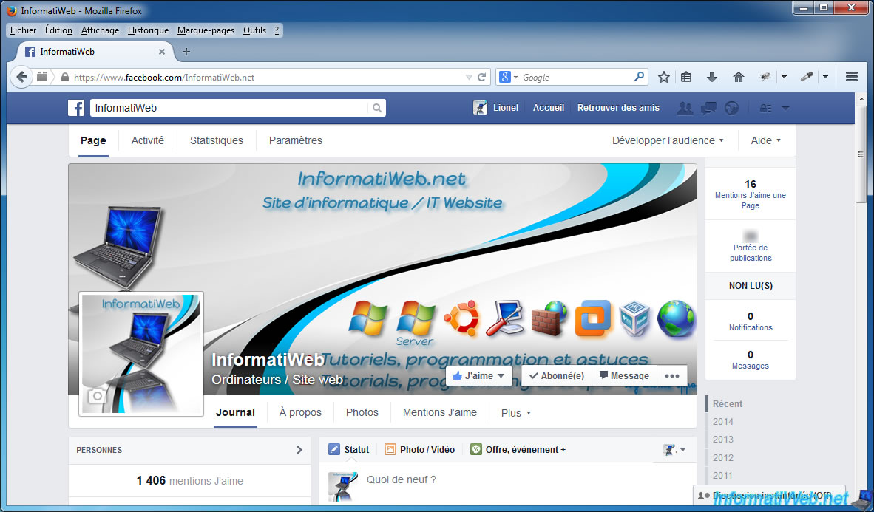
Task: Open the Outils menu
Action: point(254,30)
